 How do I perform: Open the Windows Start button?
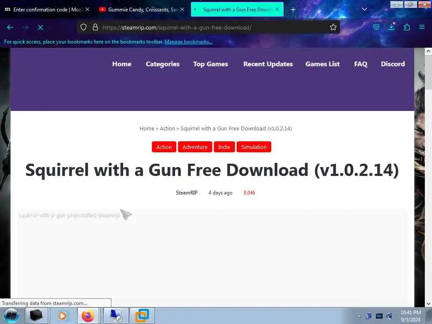click(11, 316)
